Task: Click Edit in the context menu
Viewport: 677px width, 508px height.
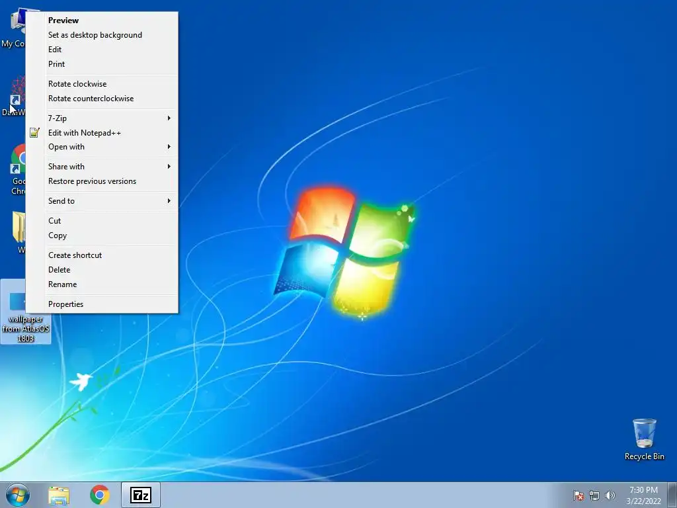Action: [102, 50]
